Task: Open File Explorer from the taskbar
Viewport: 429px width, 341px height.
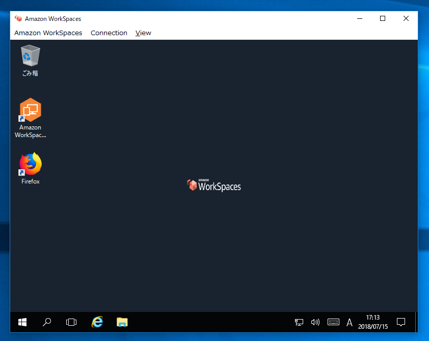Action: click(122, 322)
